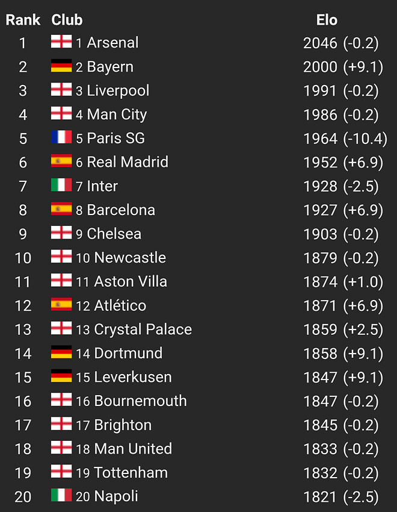Click the Italian flag next to Inter
The height and width of the screenshot is (512, 397).
[61, 185]
